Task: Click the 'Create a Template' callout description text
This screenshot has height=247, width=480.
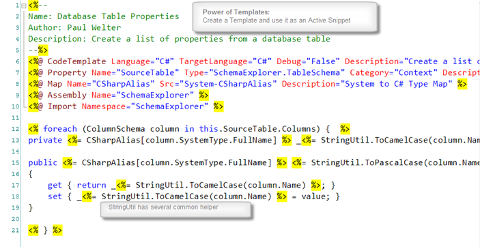Action: pyautogui.click(x=277, y=20)
